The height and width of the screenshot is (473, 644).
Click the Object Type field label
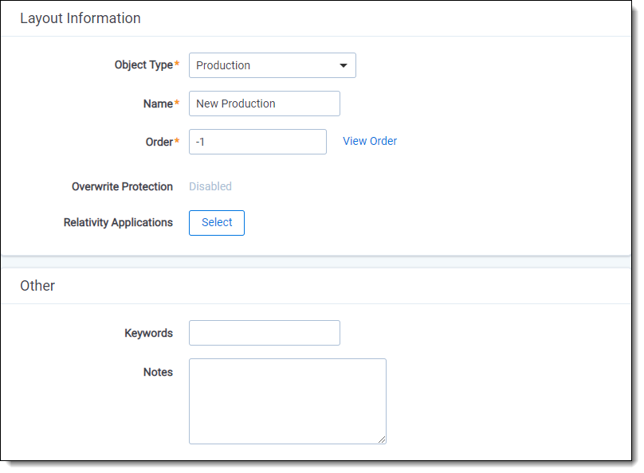click(143, 65)
